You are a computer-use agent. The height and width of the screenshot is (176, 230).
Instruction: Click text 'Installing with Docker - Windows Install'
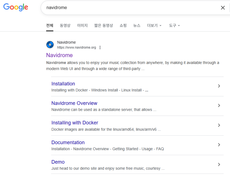85,90
